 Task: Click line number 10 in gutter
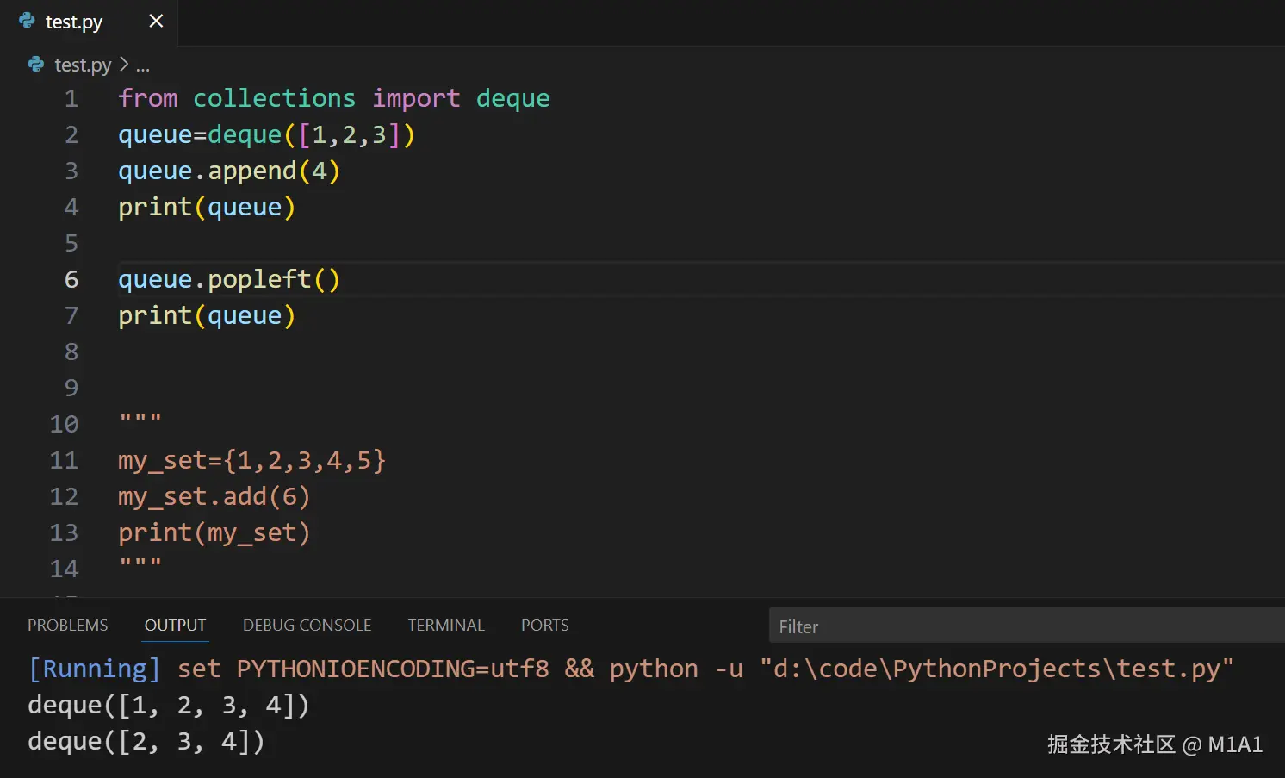65,425
